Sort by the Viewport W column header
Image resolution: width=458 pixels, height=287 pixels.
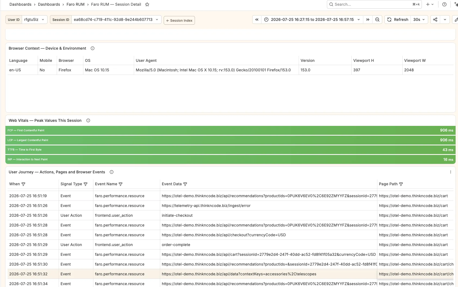[x=415, y=60]
